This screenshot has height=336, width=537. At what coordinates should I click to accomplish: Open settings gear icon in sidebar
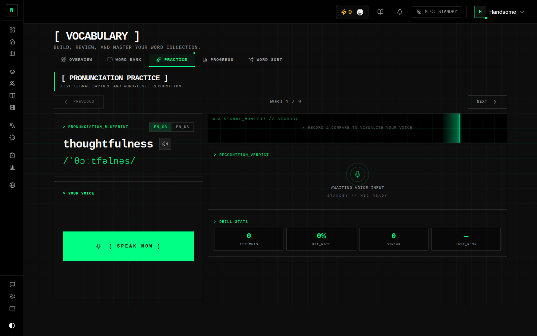[x=12, y=296]
